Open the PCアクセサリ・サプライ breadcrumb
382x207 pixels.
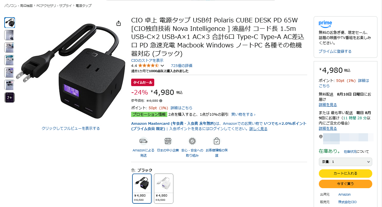(x=54, y=6)
